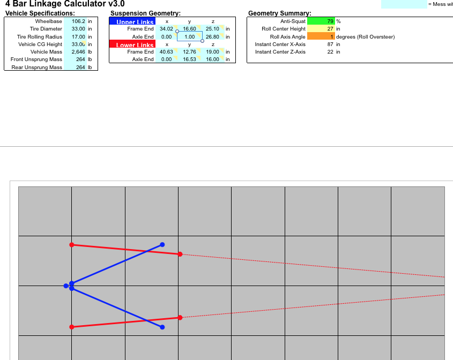453x360 pixels.
Task: Click the Vehicle Mass value cell
Action: [75, 52]
